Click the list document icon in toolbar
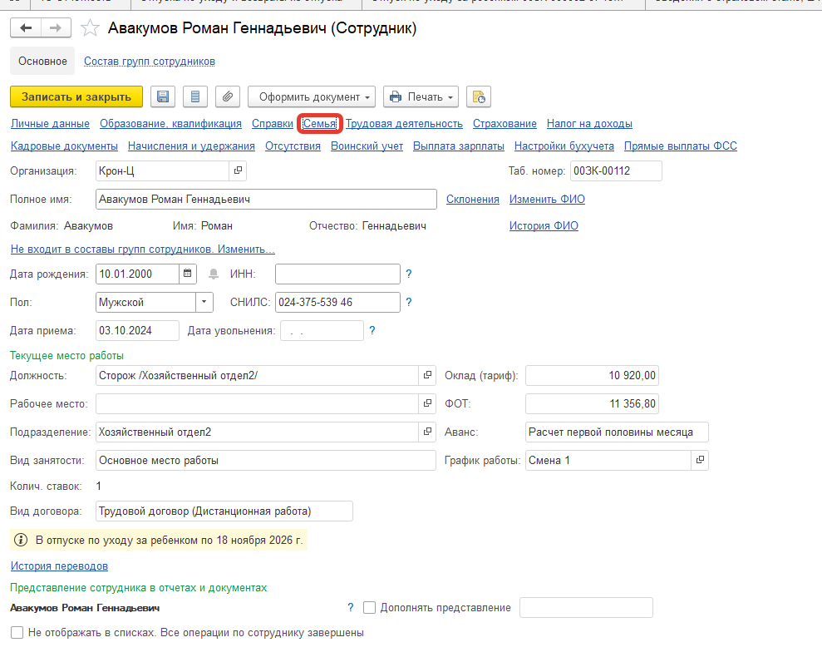The width and height of the screenshot is (822, 662). click(195, 96)
